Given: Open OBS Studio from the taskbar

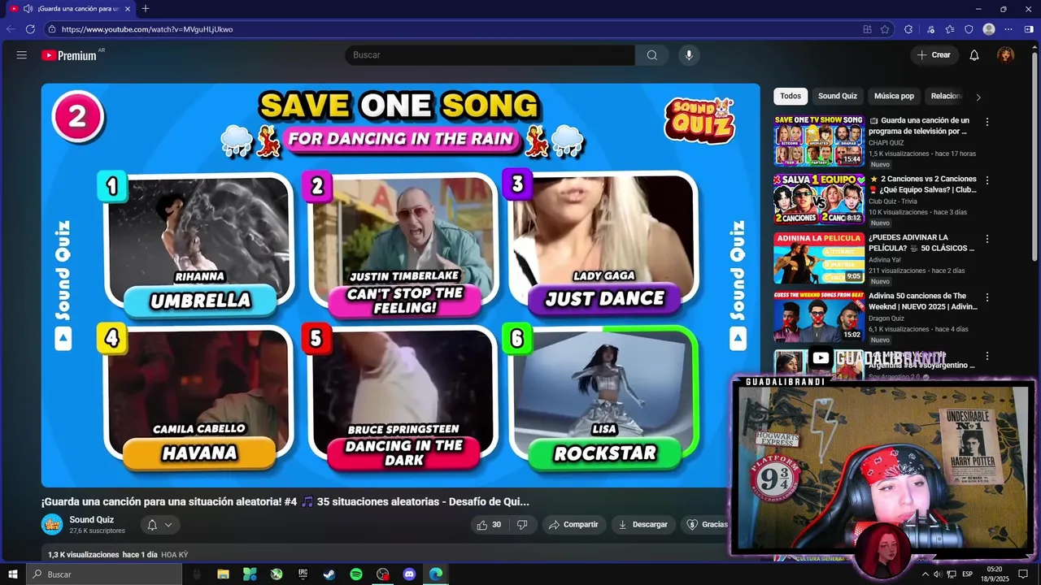Looking at the screenshot, I should 383,574.
